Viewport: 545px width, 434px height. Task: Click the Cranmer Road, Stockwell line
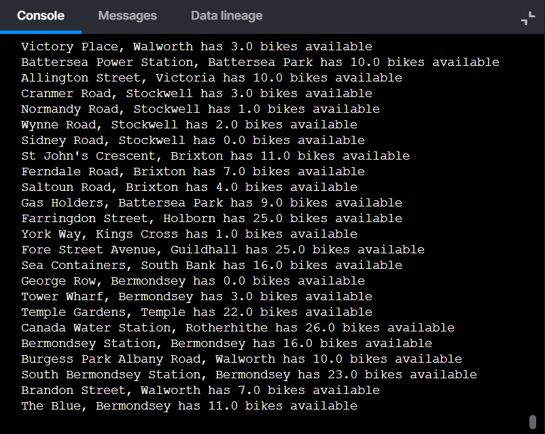pyautogui.click(x=196, y=94)
